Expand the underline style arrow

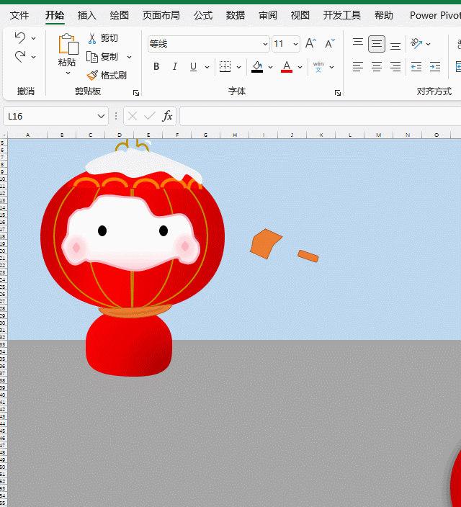tap(207, 67)
